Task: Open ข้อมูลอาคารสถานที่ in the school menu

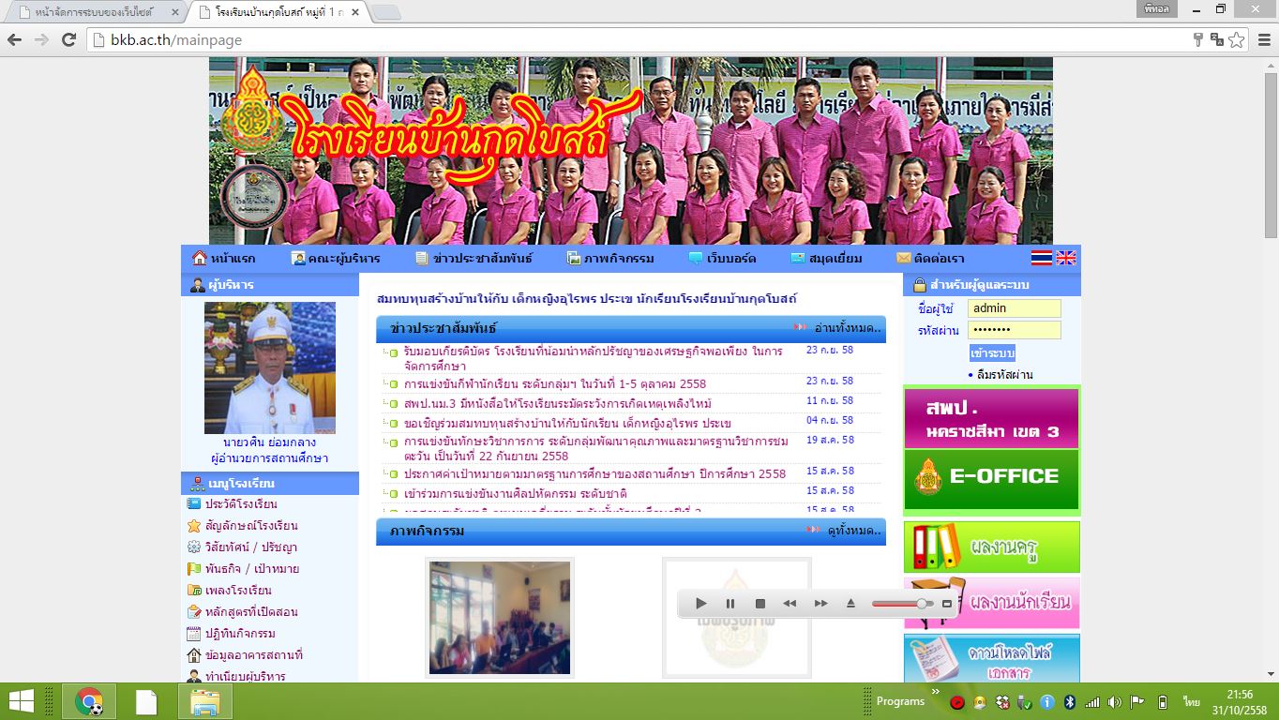Action: [253, 655]
